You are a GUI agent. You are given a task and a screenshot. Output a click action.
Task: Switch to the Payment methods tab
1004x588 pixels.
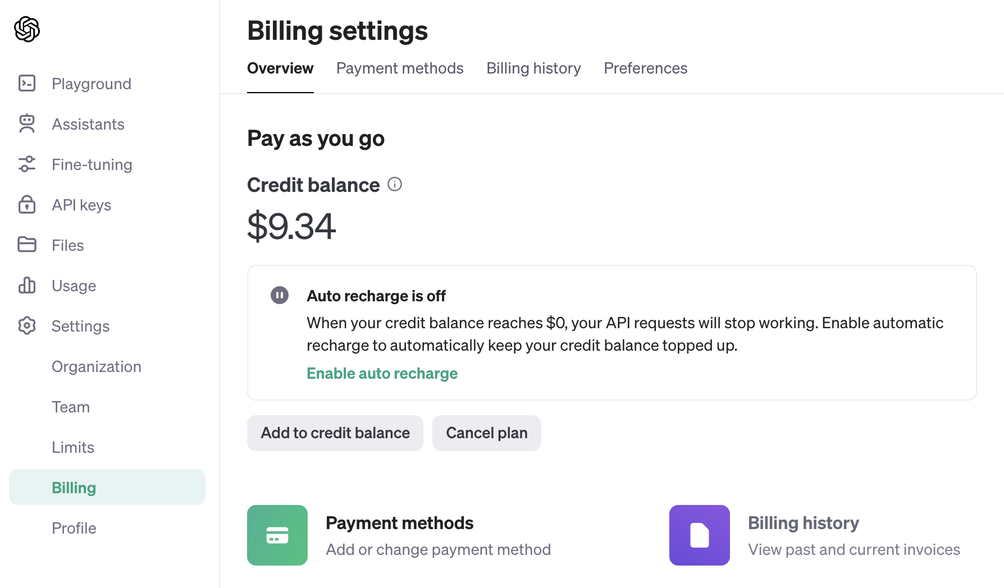tap(400, 68)
